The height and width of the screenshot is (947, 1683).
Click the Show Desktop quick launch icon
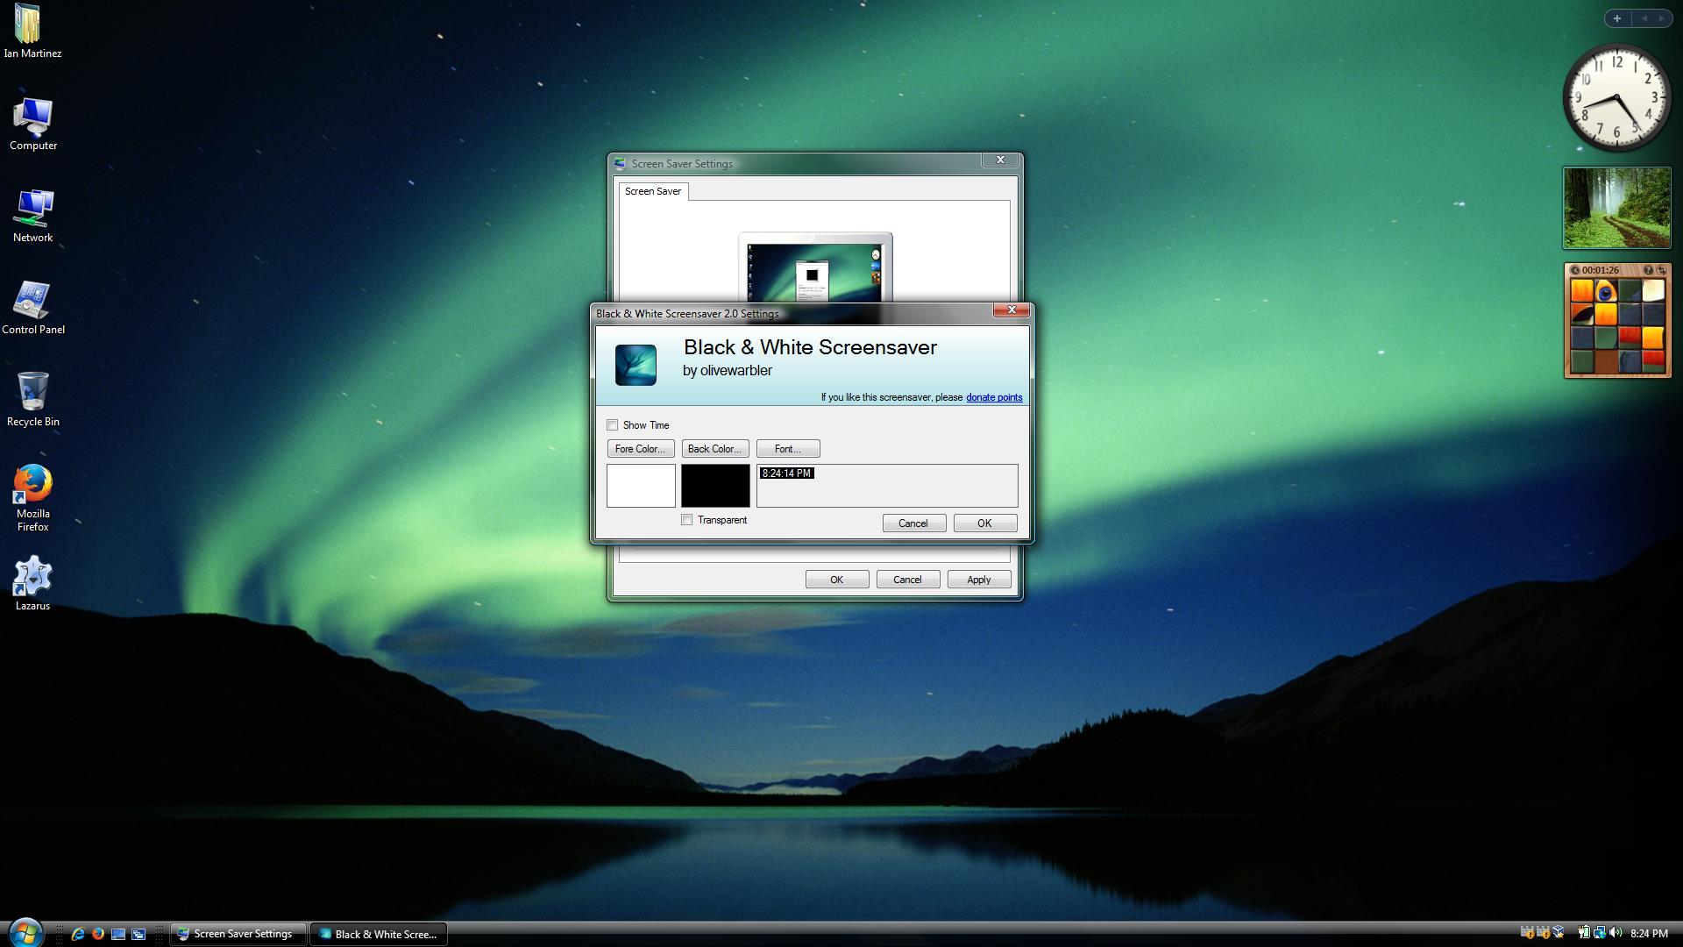point(118,934)
